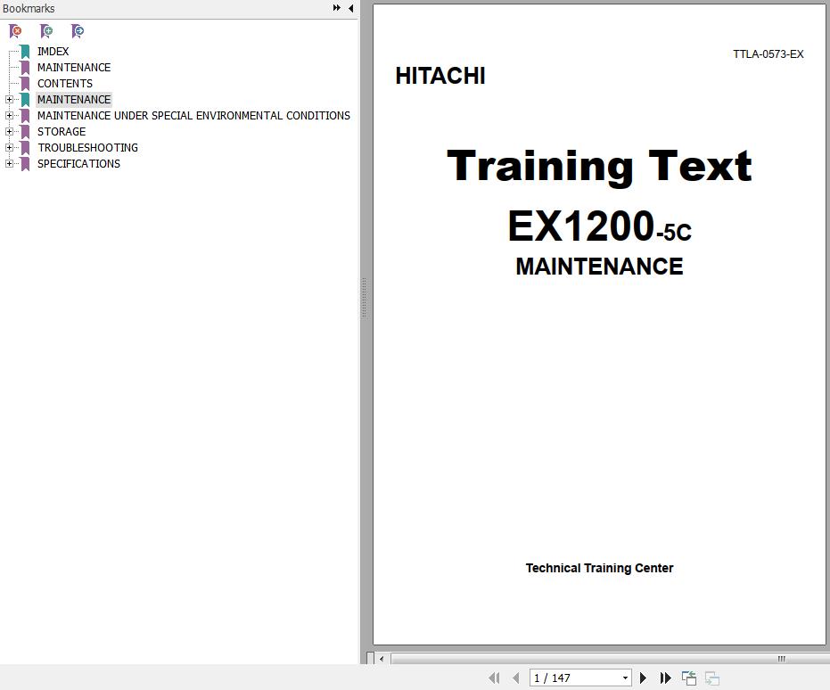Open the TROUBLESHOOTING bookmark
This screenshot has width=830, height=690.
pyautogui.click(x=87, y=148)
